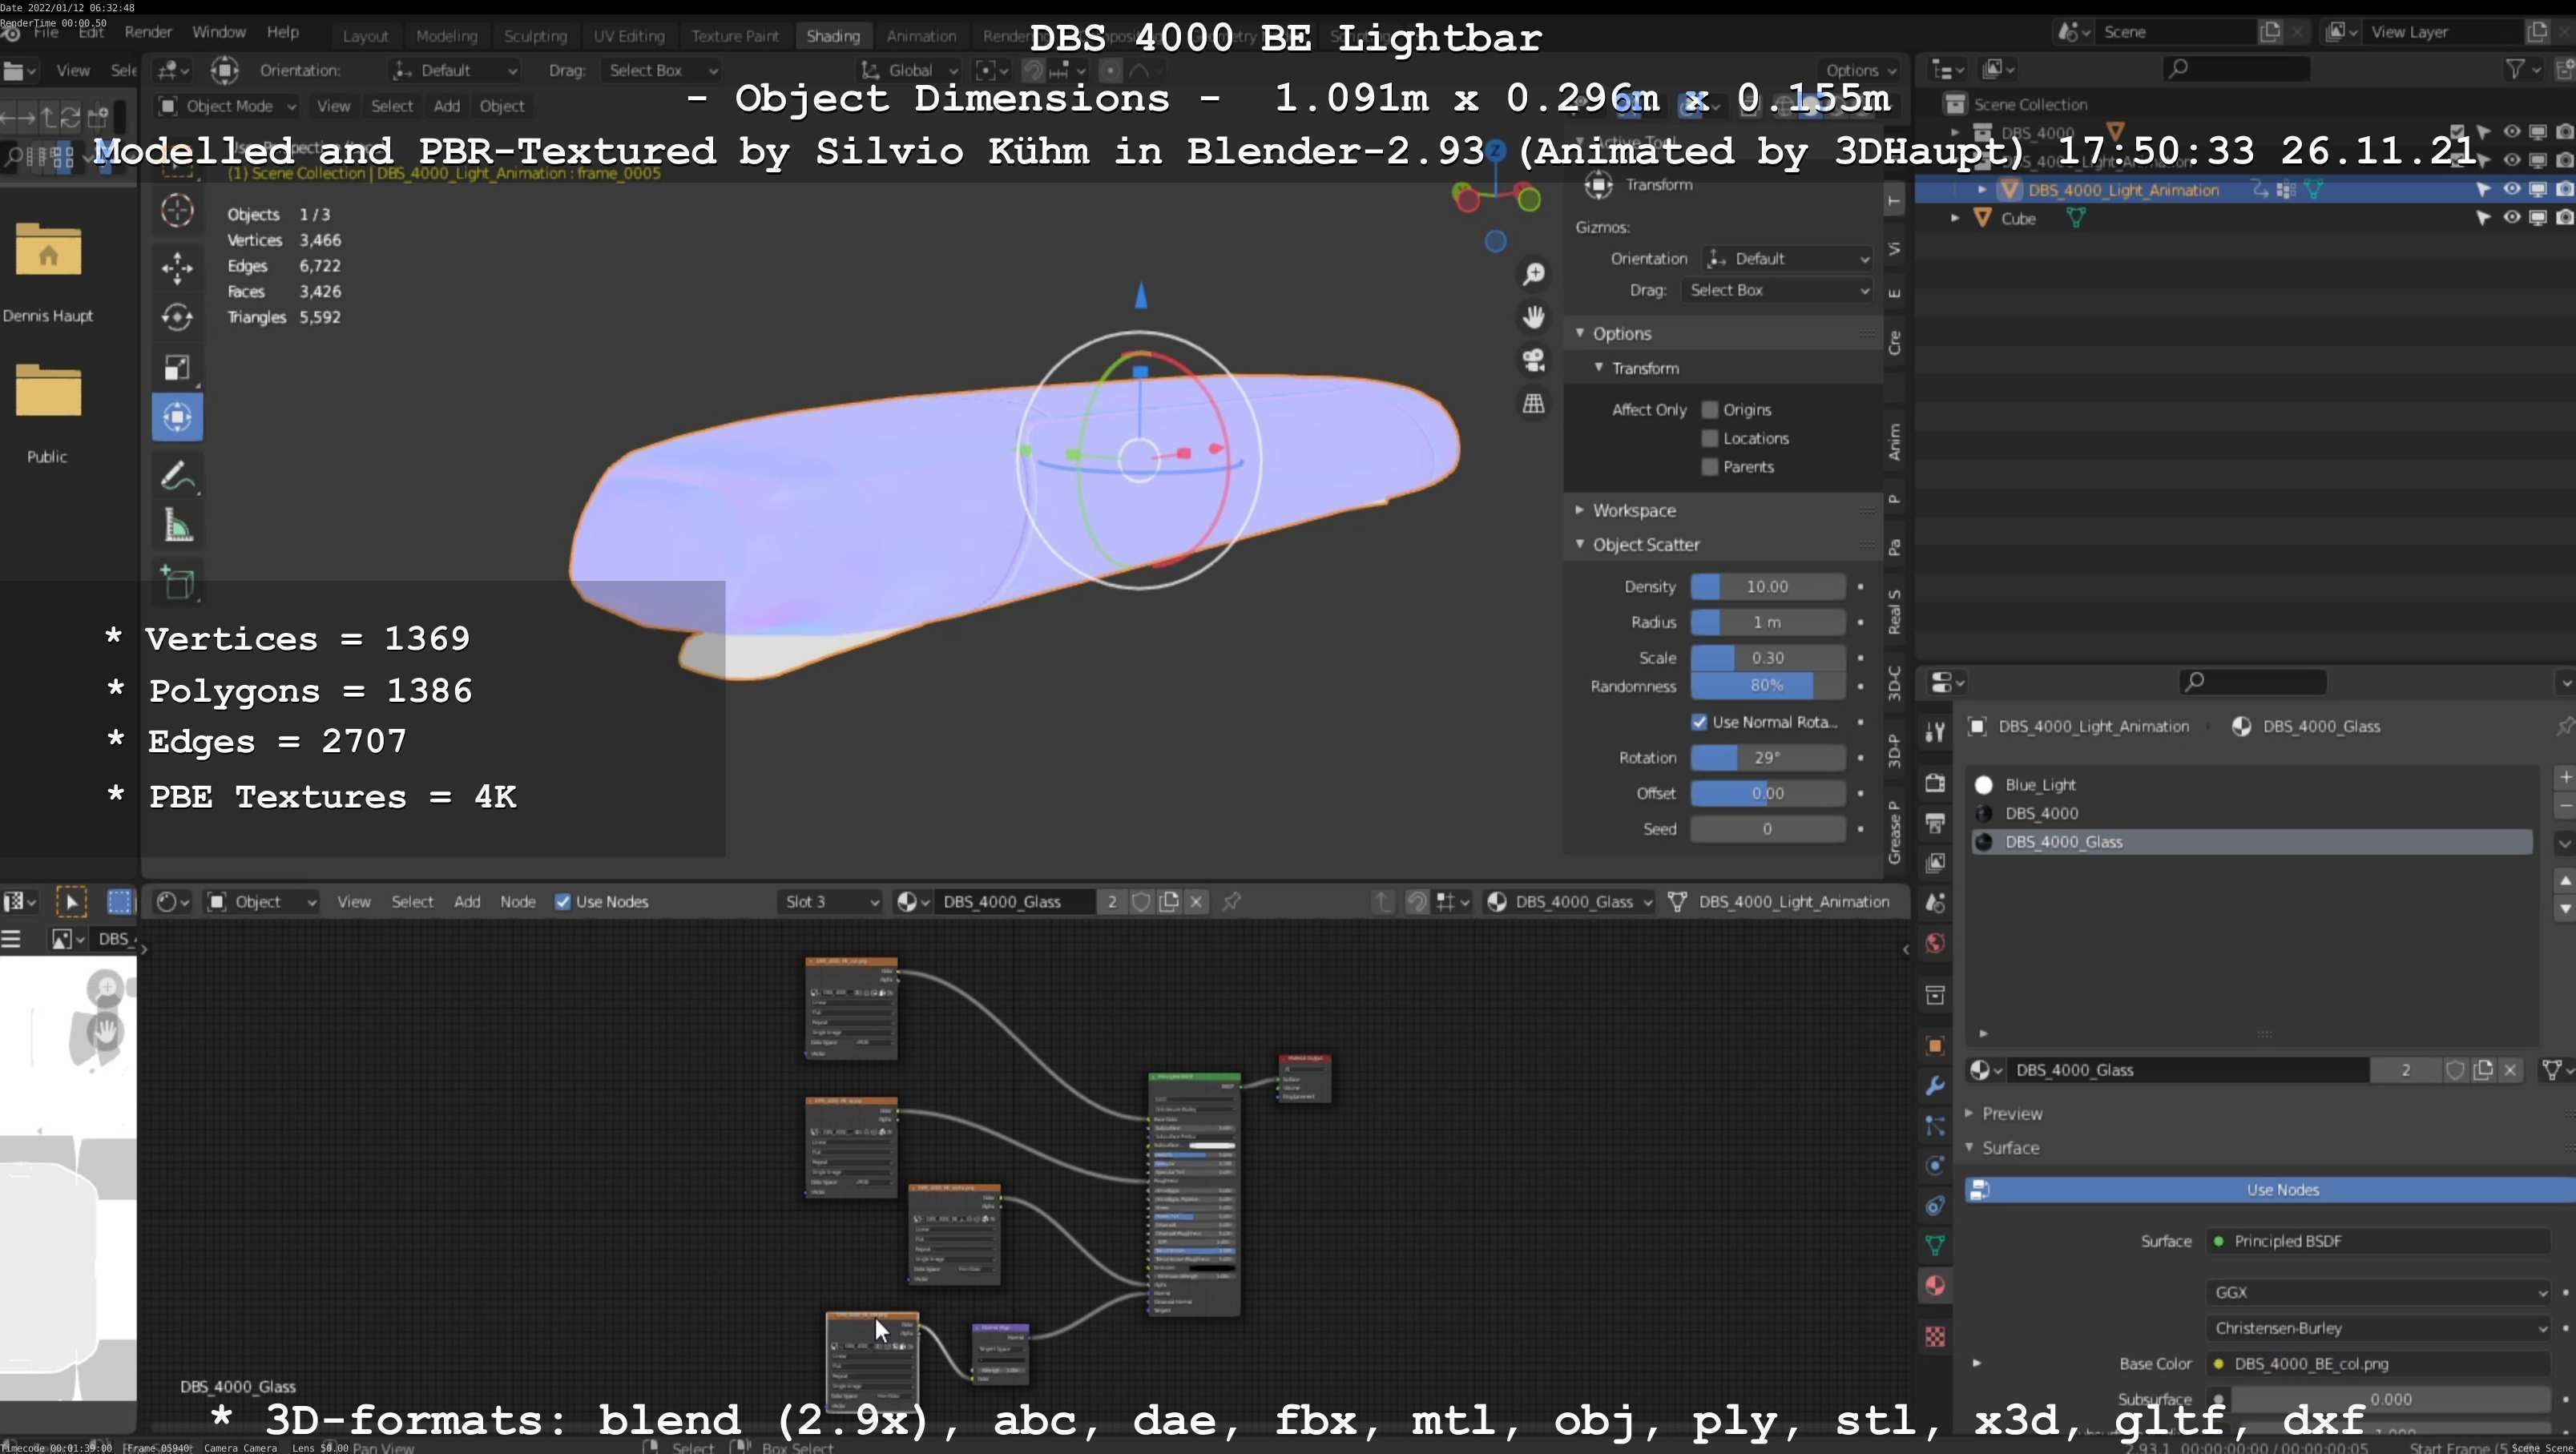Screen dimensions: 2576x1454
Task: Open the Physics properties icon
Action: tap(1935, 1166)
